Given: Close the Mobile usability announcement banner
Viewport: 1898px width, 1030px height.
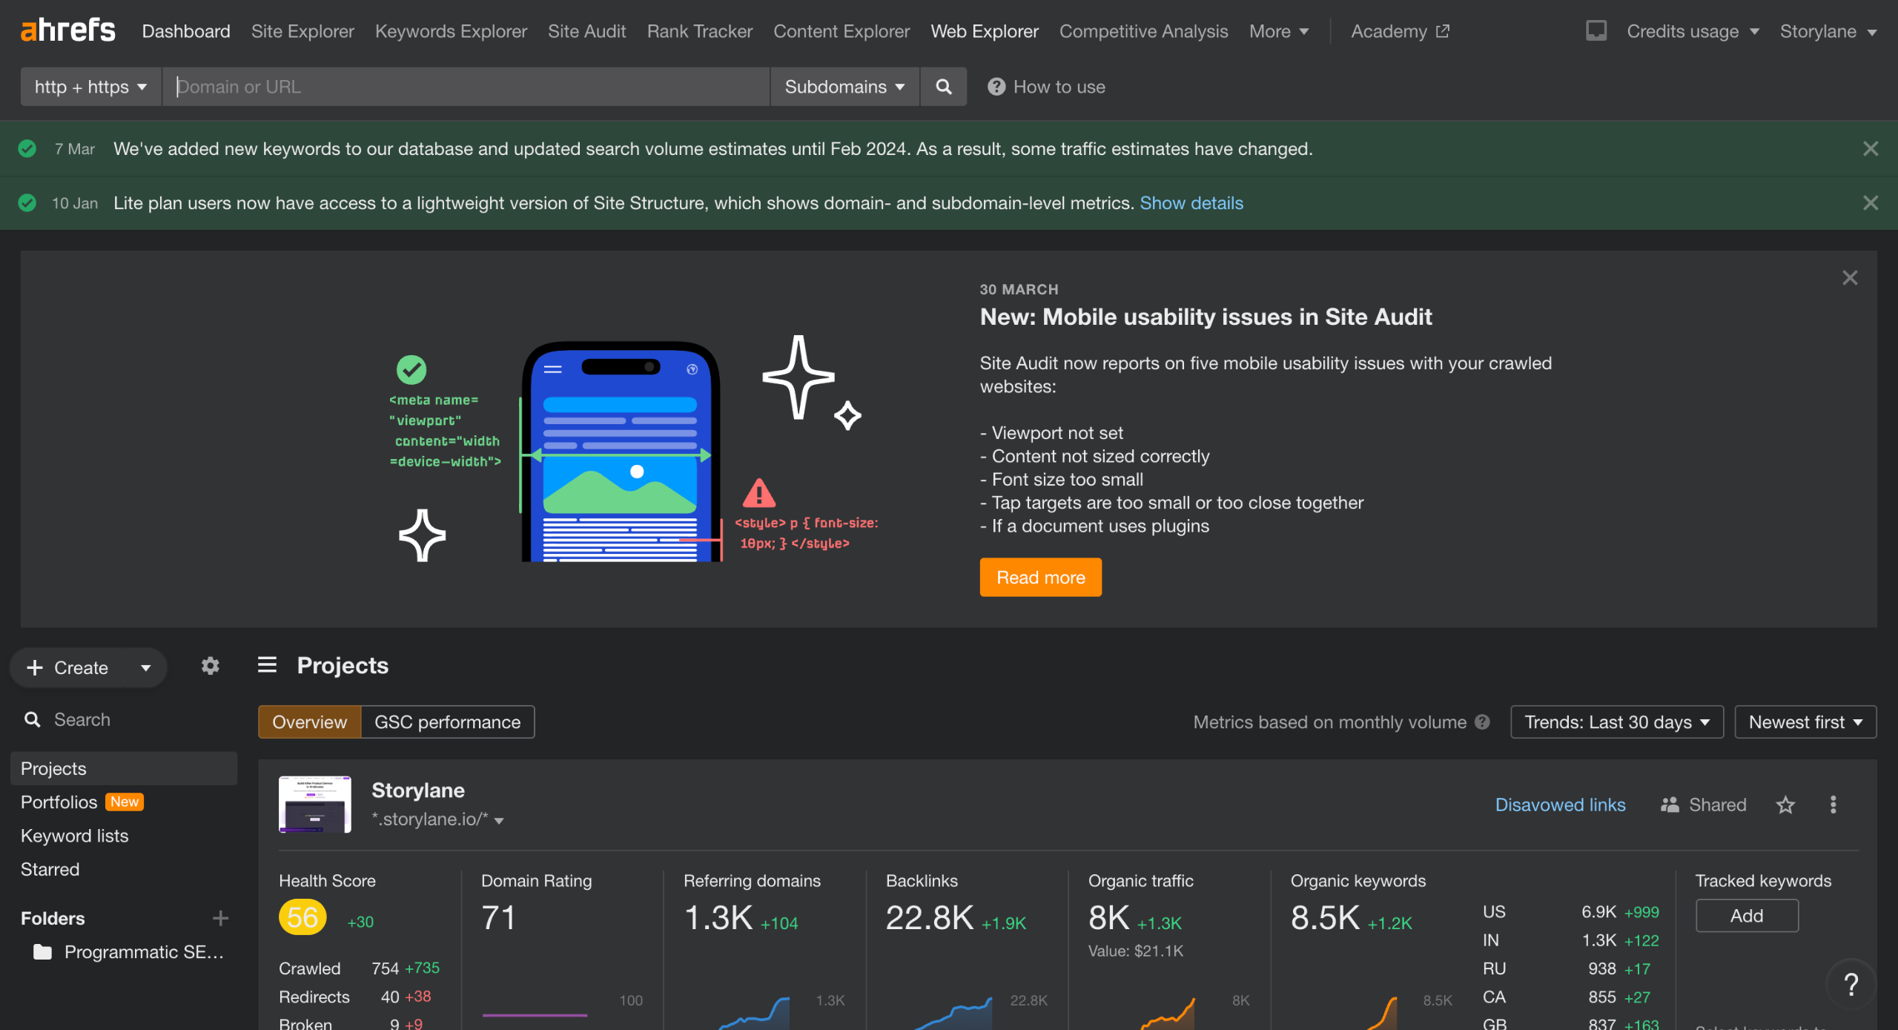Looking at the screenshot, I should (x=1850, y=277).
